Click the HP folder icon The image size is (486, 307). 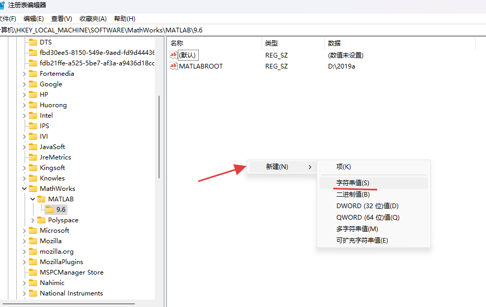point(33,95)
